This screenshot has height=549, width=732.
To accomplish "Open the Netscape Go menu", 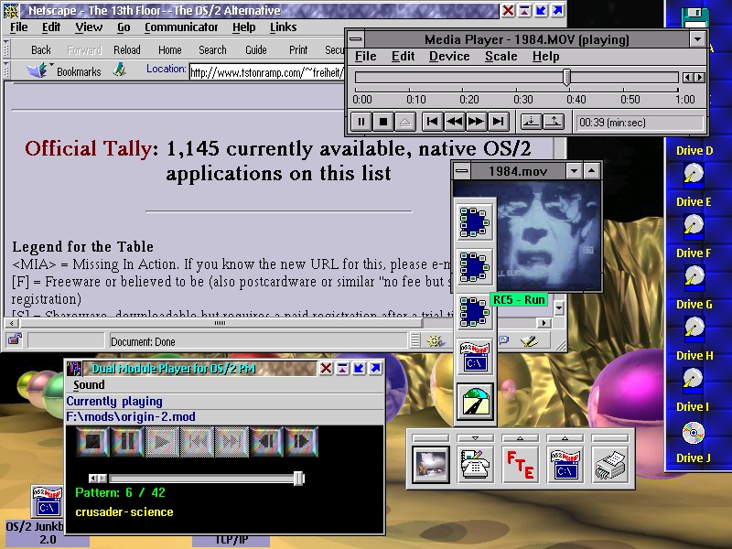I will click(124, 27).
